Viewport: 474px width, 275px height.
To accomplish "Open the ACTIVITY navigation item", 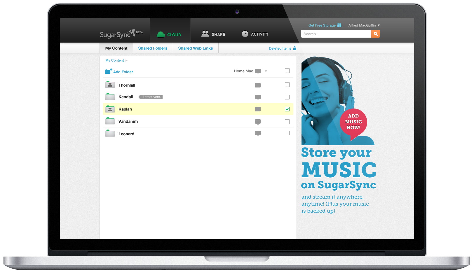I will coord(255,34).
